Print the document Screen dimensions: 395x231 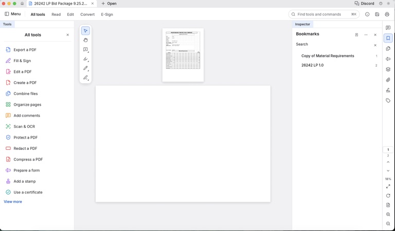(x=387, y=14)
